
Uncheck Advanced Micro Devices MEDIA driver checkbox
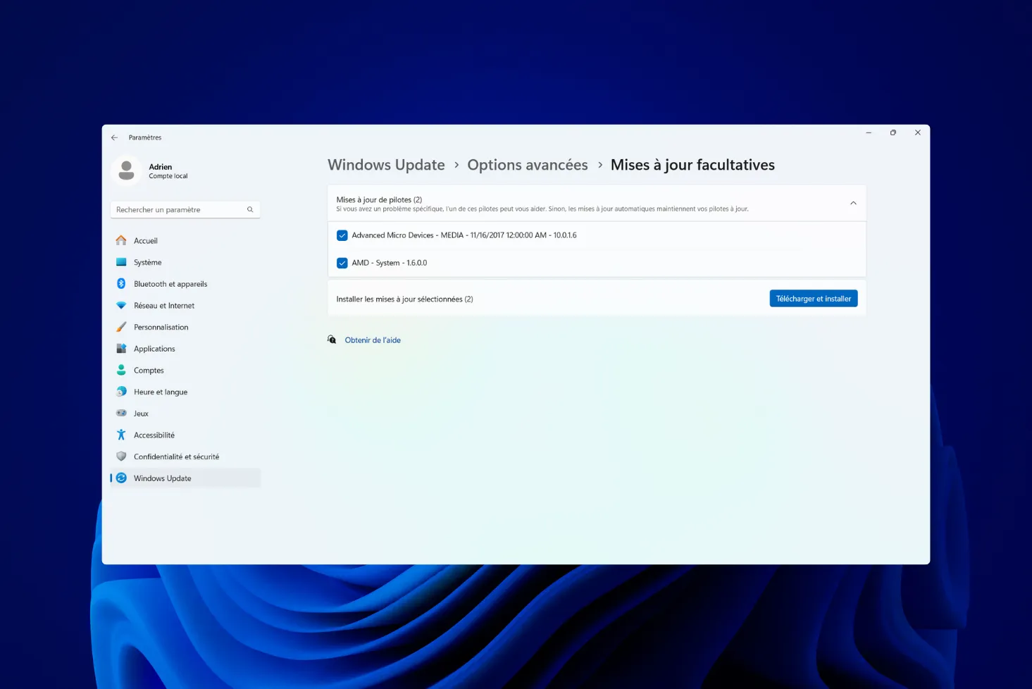click(342, 235)
